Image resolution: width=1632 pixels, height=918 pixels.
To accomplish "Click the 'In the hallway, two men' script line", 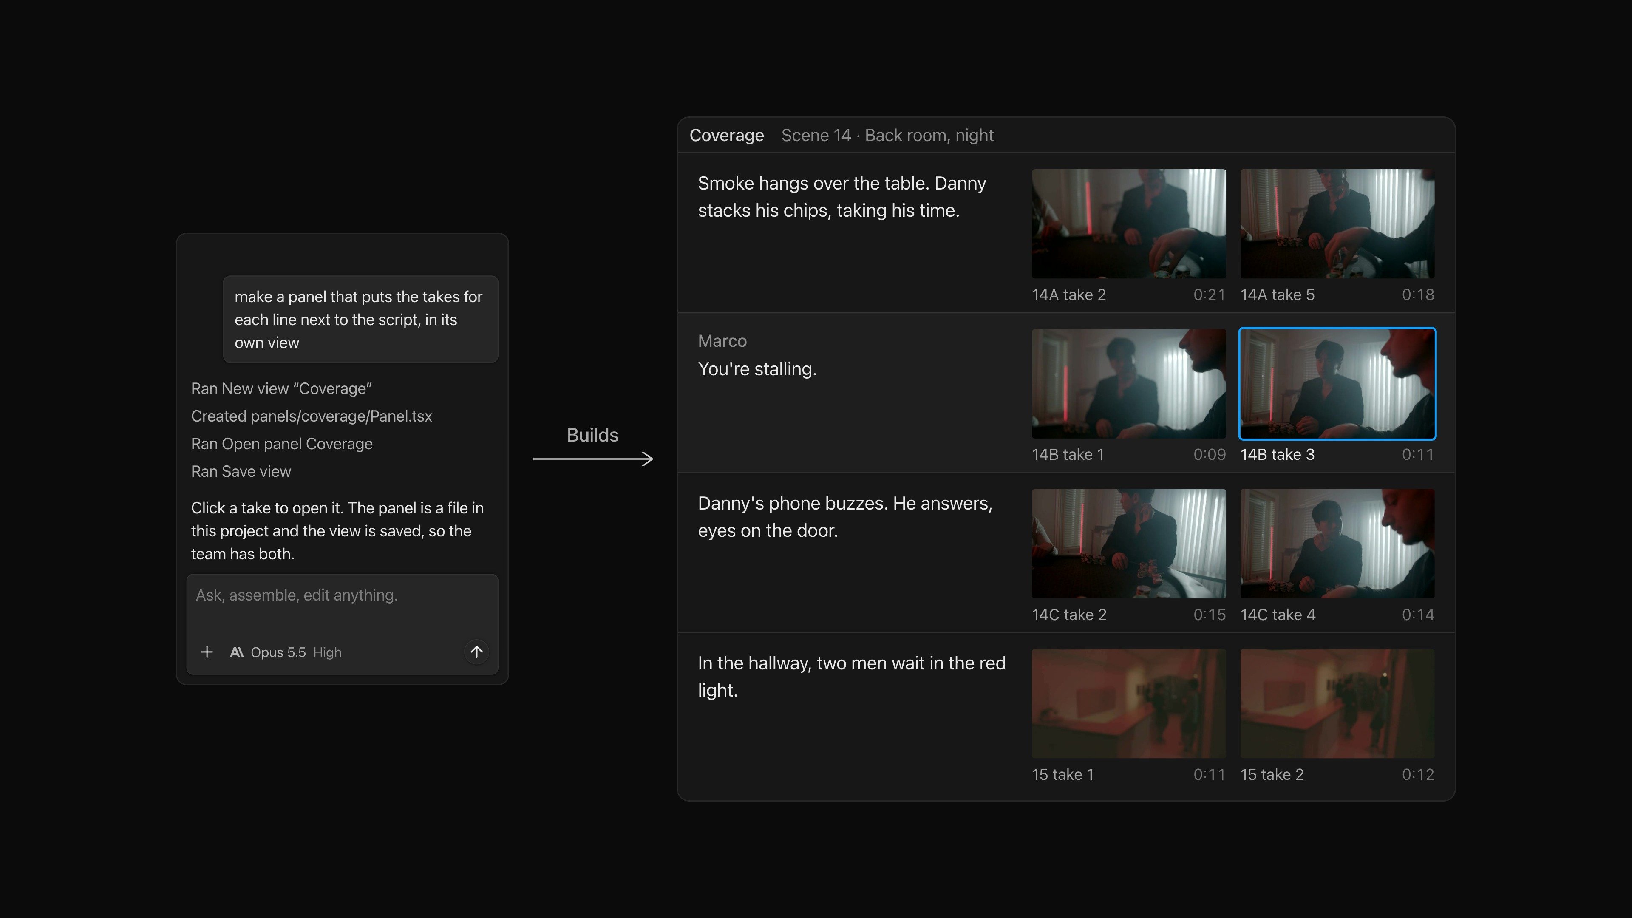I will (x=851, y=676).
